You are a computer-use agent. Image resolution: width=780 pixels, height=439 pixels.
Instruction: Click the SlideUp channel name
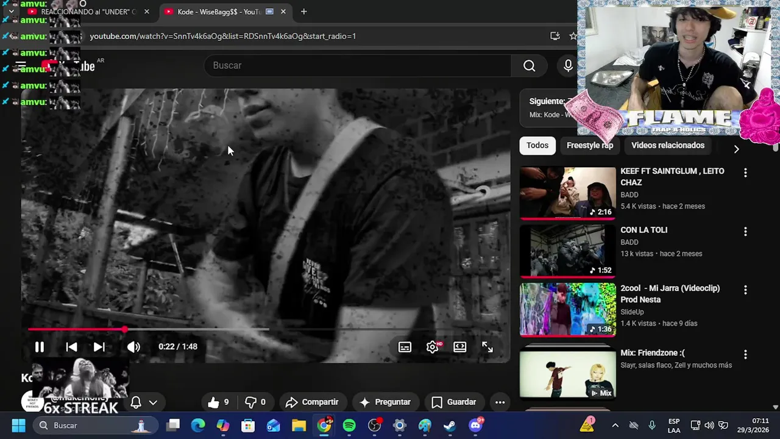click(x=632, y=312)
